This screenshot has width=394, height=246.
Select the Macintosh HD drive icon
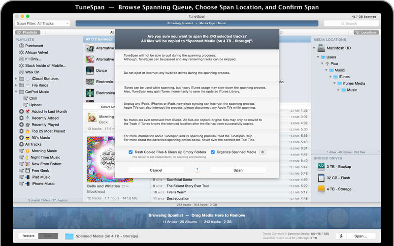(x=322, y=48)
